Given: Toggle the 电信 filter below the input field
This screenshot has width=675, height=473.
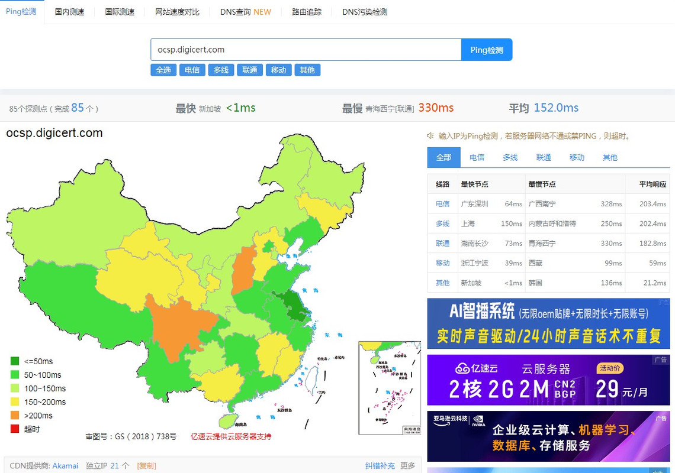Looking at the screenshot, I should pos(192,70).
